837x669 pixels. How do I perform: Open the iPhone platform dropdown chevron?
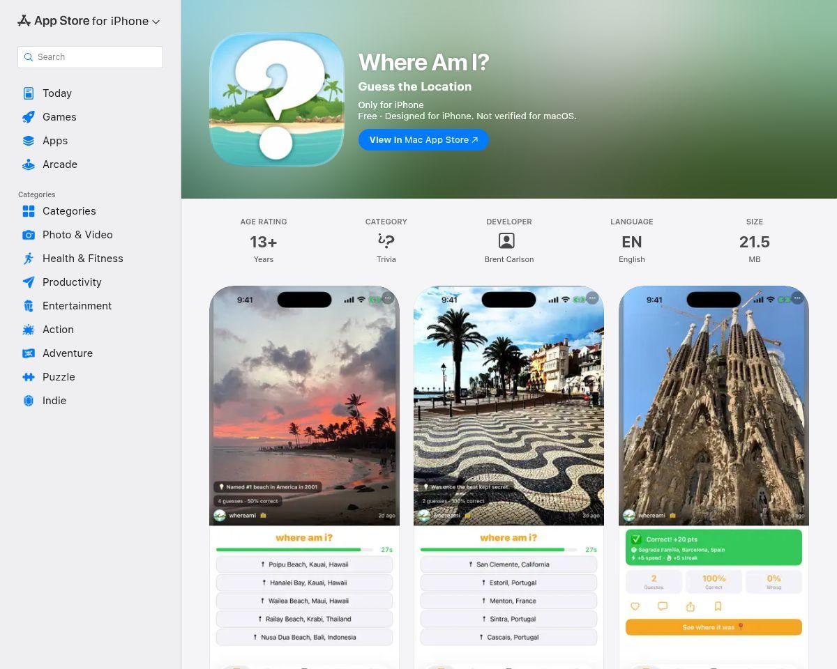156,22
